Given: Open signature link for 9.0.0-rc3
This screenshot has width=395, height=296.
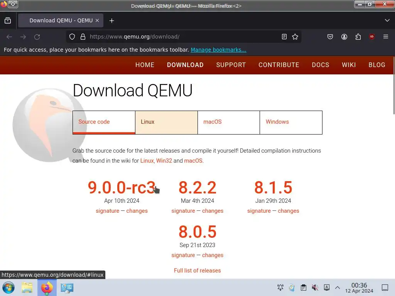Looking at the screenshot, I should point(108,211).
